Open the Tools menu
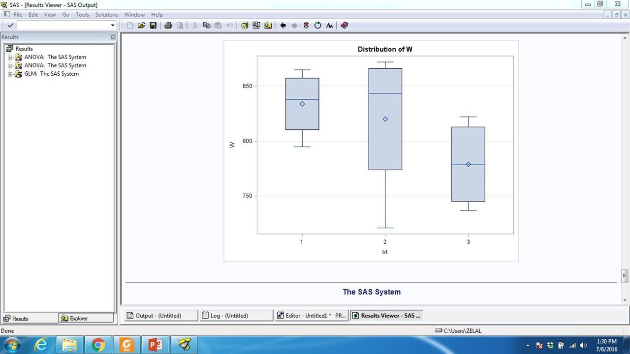Screen dimensions: 630x354 [x=82, y=15]
